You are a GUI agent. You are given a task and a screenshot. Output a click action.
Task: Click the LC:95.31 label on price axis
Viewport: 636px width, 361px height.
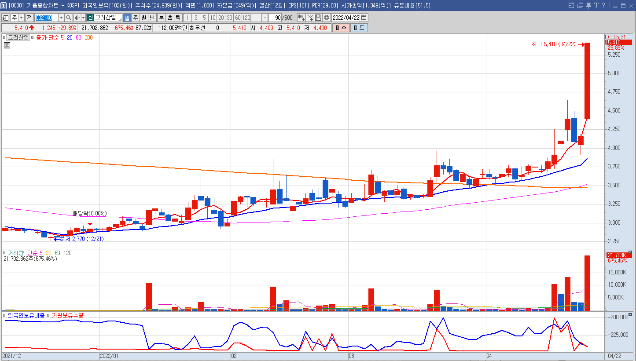click(616, 37)
